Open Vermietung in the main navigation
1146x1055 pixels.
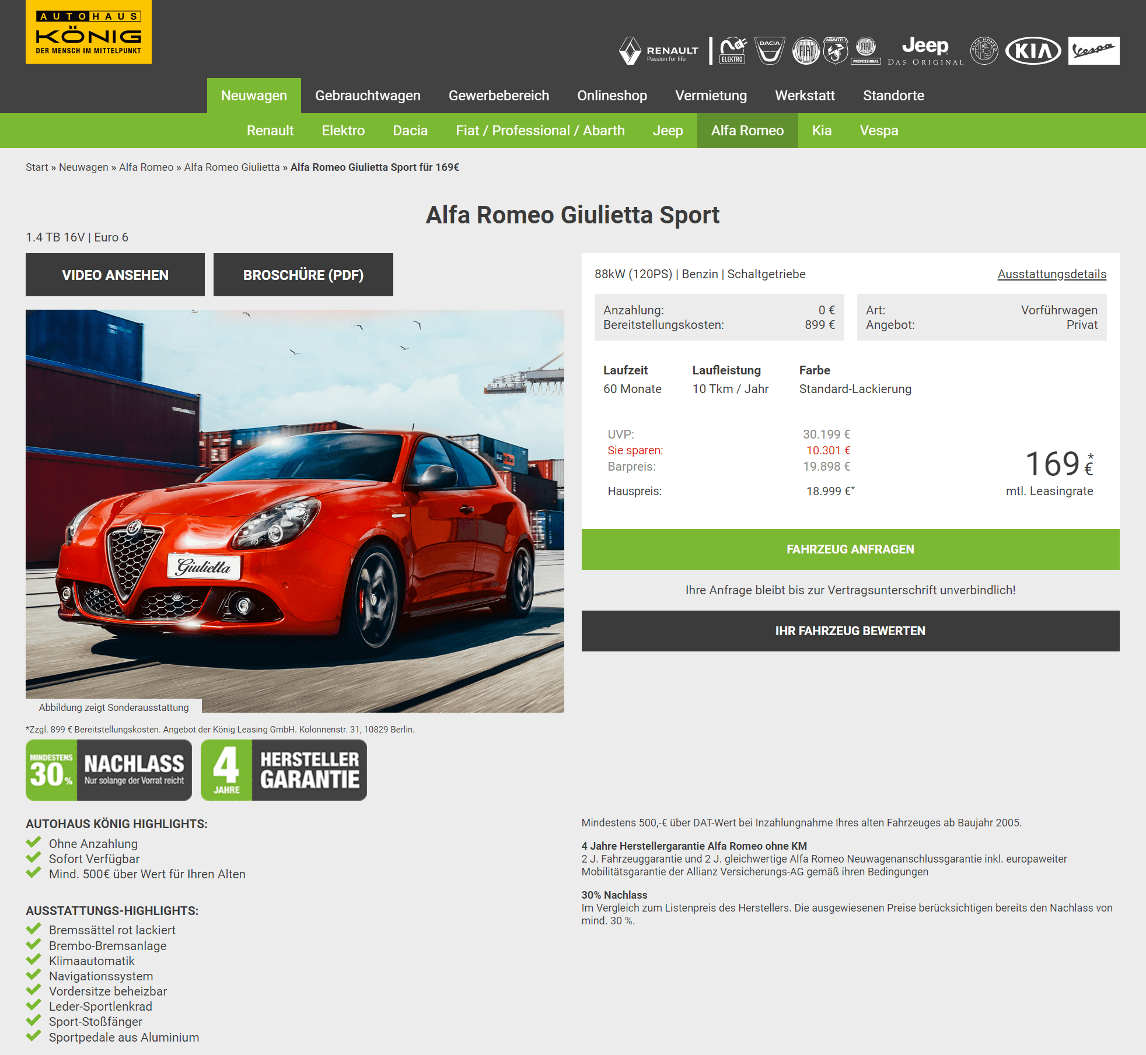point(711,96)
